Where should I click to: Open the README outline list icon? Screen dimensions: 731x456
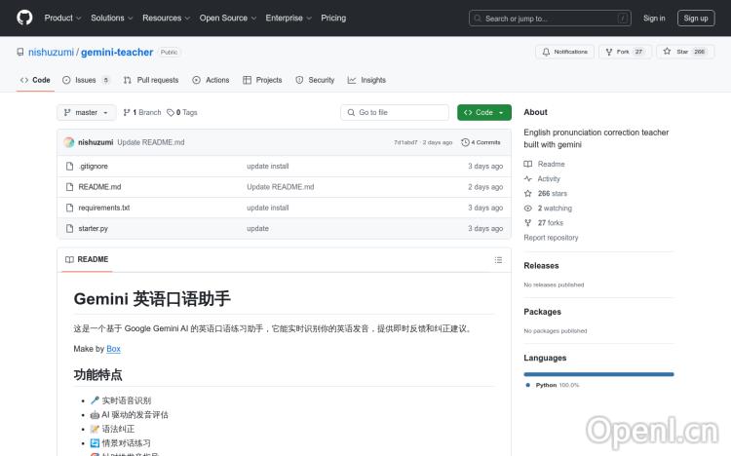pos(498,259)
